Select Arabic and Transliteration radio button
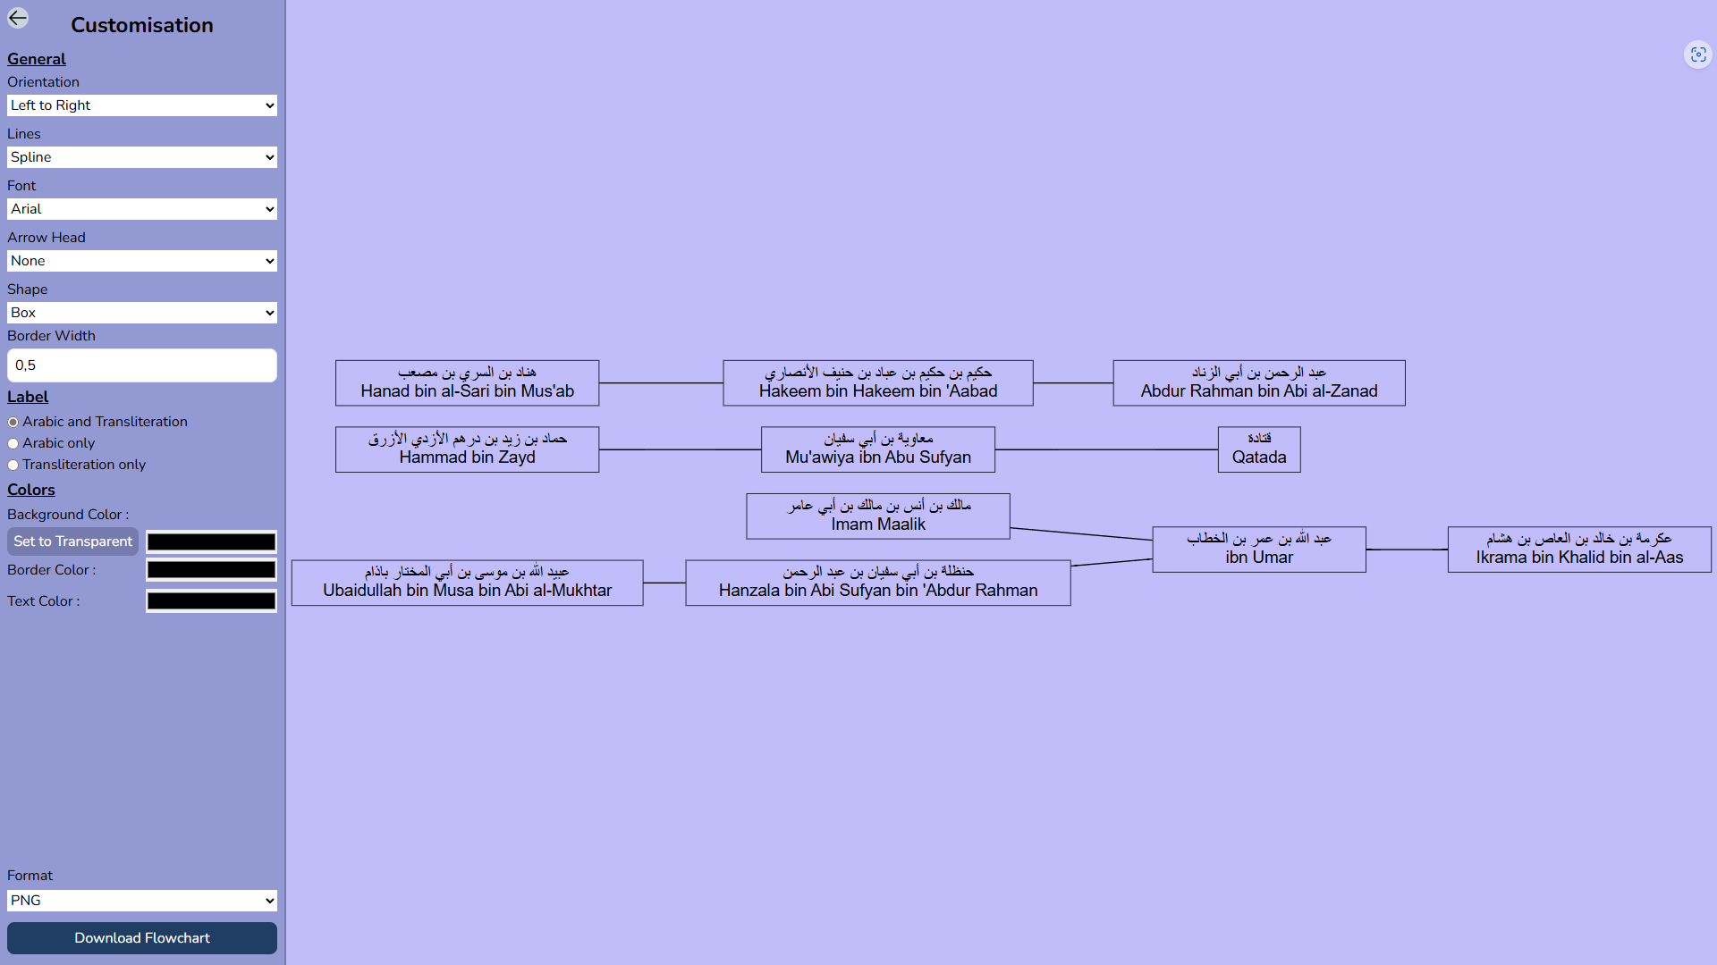Image resolution: width=1717 pixels, height=965 pixels. [13, 422]
